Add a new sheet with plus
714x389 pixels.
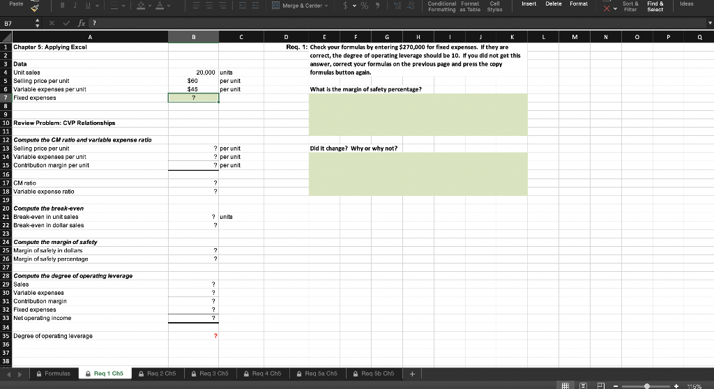point(412,374)
